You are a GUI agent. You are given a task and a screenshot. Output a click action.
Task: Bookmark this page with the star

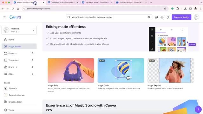(x=165, y=9)
